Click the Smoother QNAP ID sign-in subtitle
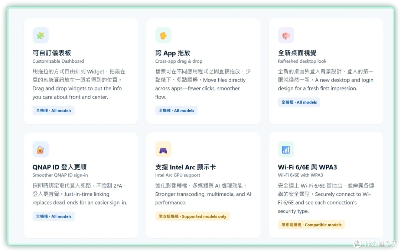The height and width of the screenshot is (252, 401). 60,175
